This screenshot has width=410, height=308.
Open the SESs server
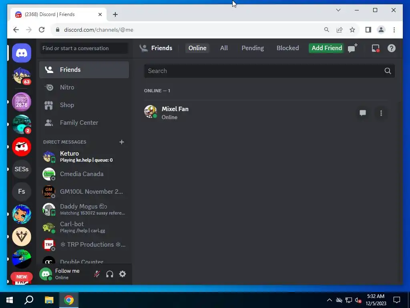coord(22,169)
